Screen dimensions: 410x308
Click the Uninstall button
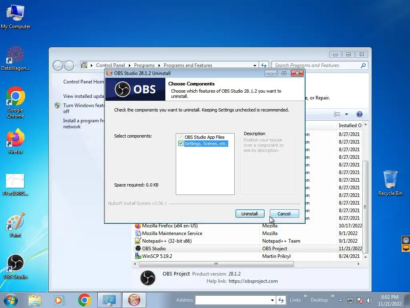coord(250,214)
